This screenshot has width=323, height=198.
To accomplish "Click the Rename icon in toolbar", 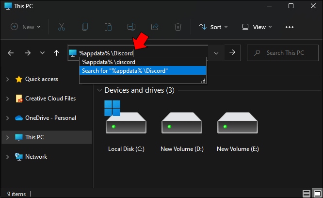I will click(131, 27).
